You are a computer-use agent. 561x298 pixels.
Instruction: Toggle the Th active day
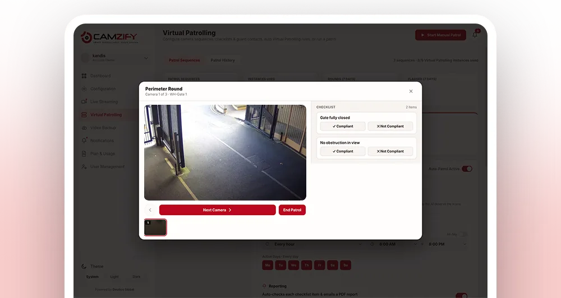(307, 265)
